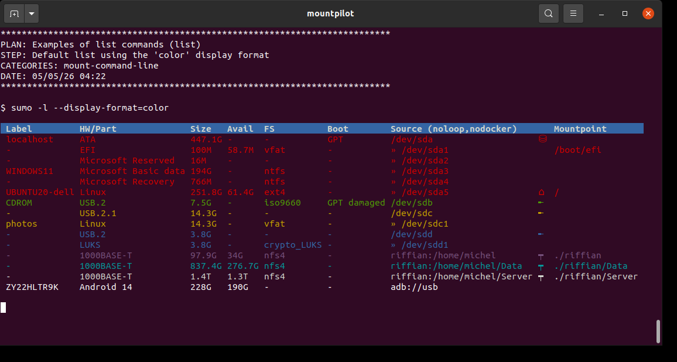Click 'Microsoft Basic data' partition text
The image size is (677, 362).
coord(132,171)
